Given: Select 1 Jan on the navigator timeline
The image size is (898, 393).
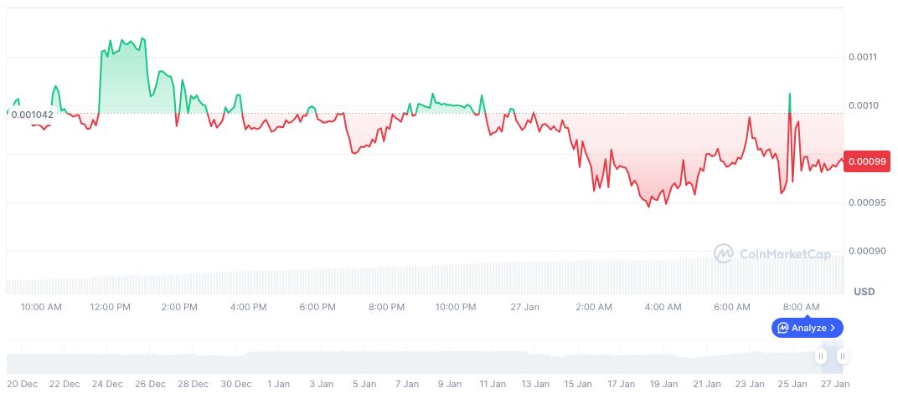Looking at the screenshot, I should pos(278,384).
